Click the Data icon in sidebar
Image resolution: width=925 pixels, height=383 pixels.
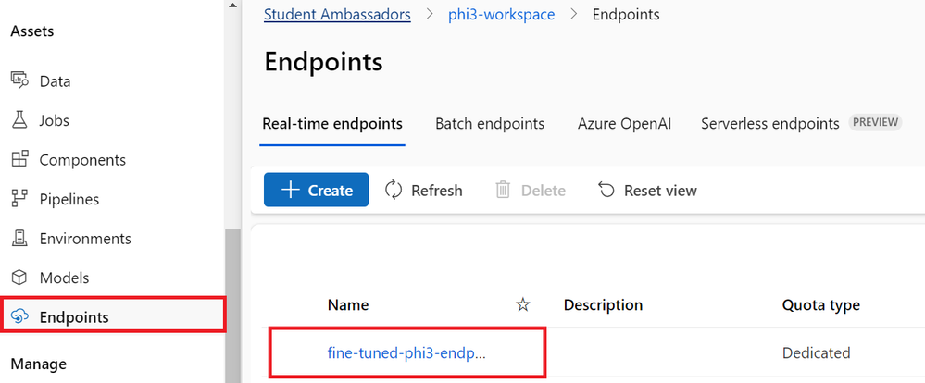coord(19,81)
